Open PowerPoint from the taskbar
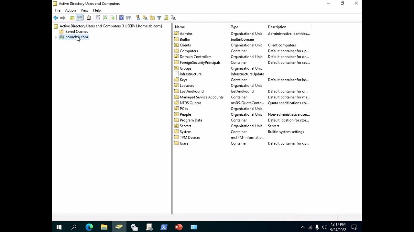The image size is (414, 232). pyautogui.click(x=179, y=227)
